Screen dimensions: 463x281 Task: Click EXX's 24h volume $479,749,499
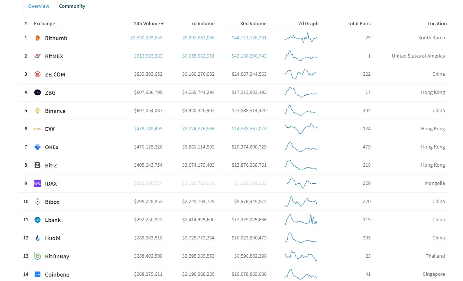pyautogui.click(x=148, y=128)
